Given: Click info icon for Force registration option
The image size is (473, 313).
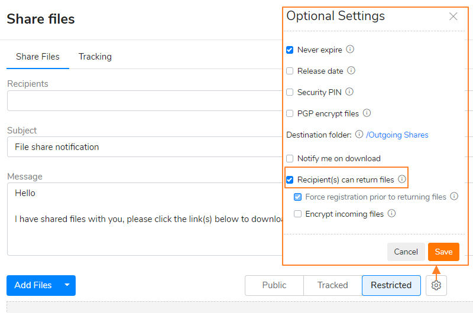Looking at the screenshot, I should (454, 196).
